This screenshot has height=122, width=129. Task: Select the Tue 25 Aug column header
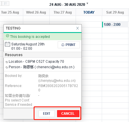pyautogui.click(x=10, y=12)
